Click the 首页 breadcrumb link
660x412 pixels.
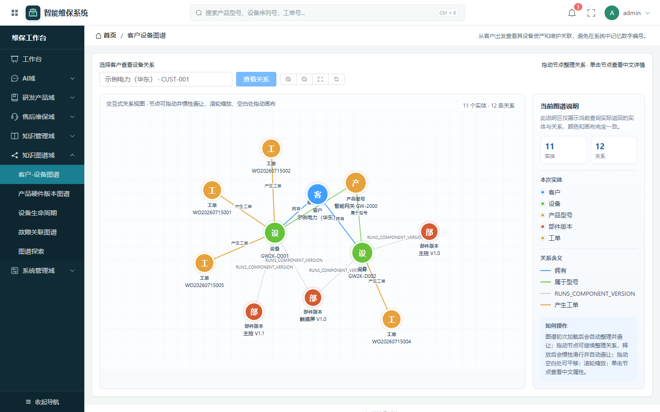pos(106,35)
